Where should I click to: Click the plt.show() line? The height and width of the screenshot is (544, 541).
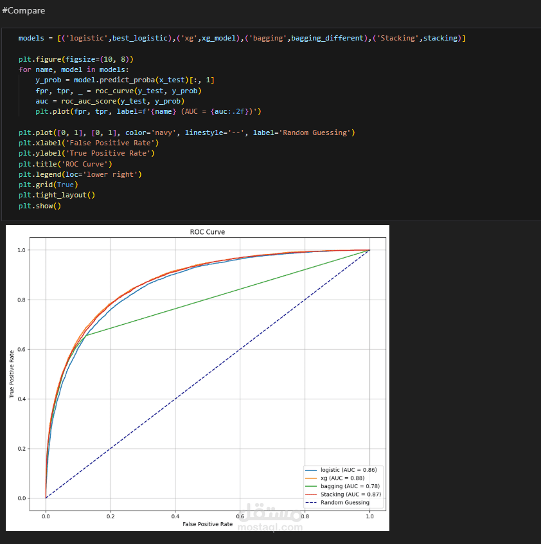(39, 206)
